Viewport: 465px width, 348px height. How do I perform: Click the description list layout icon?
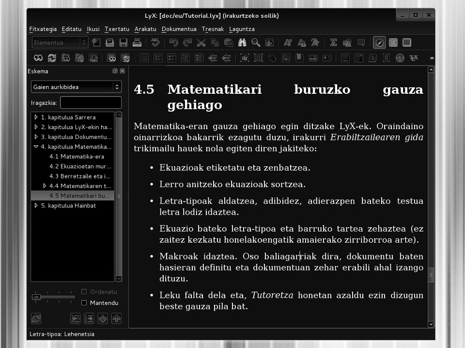point(199,58)
